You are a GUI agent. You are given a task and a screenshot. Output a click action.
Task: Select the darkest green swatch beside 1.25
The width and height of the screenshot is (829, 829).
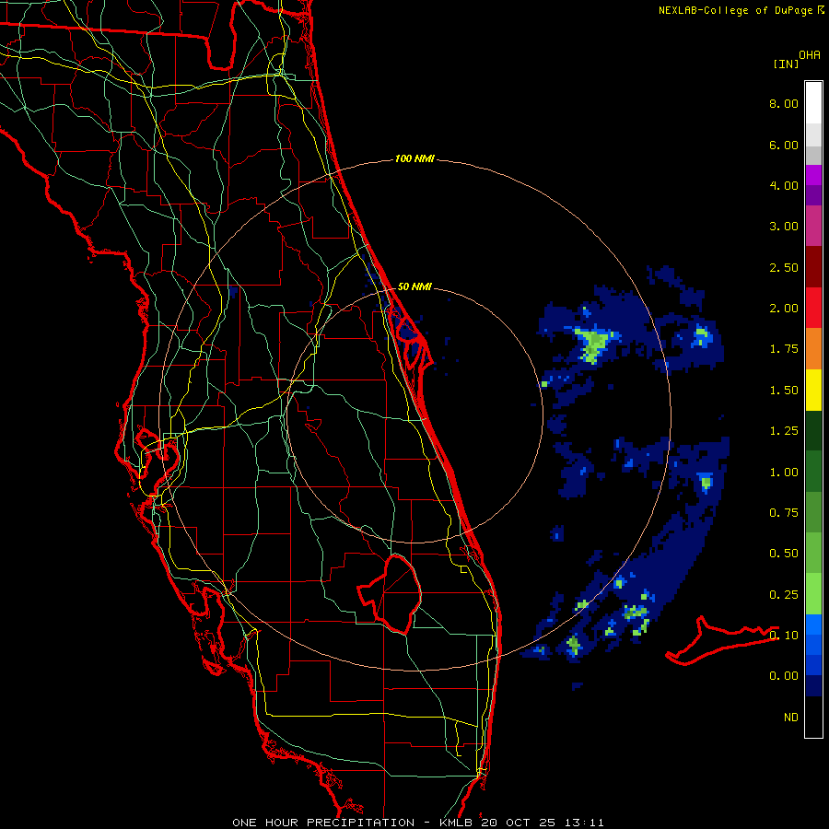point(813,430)
